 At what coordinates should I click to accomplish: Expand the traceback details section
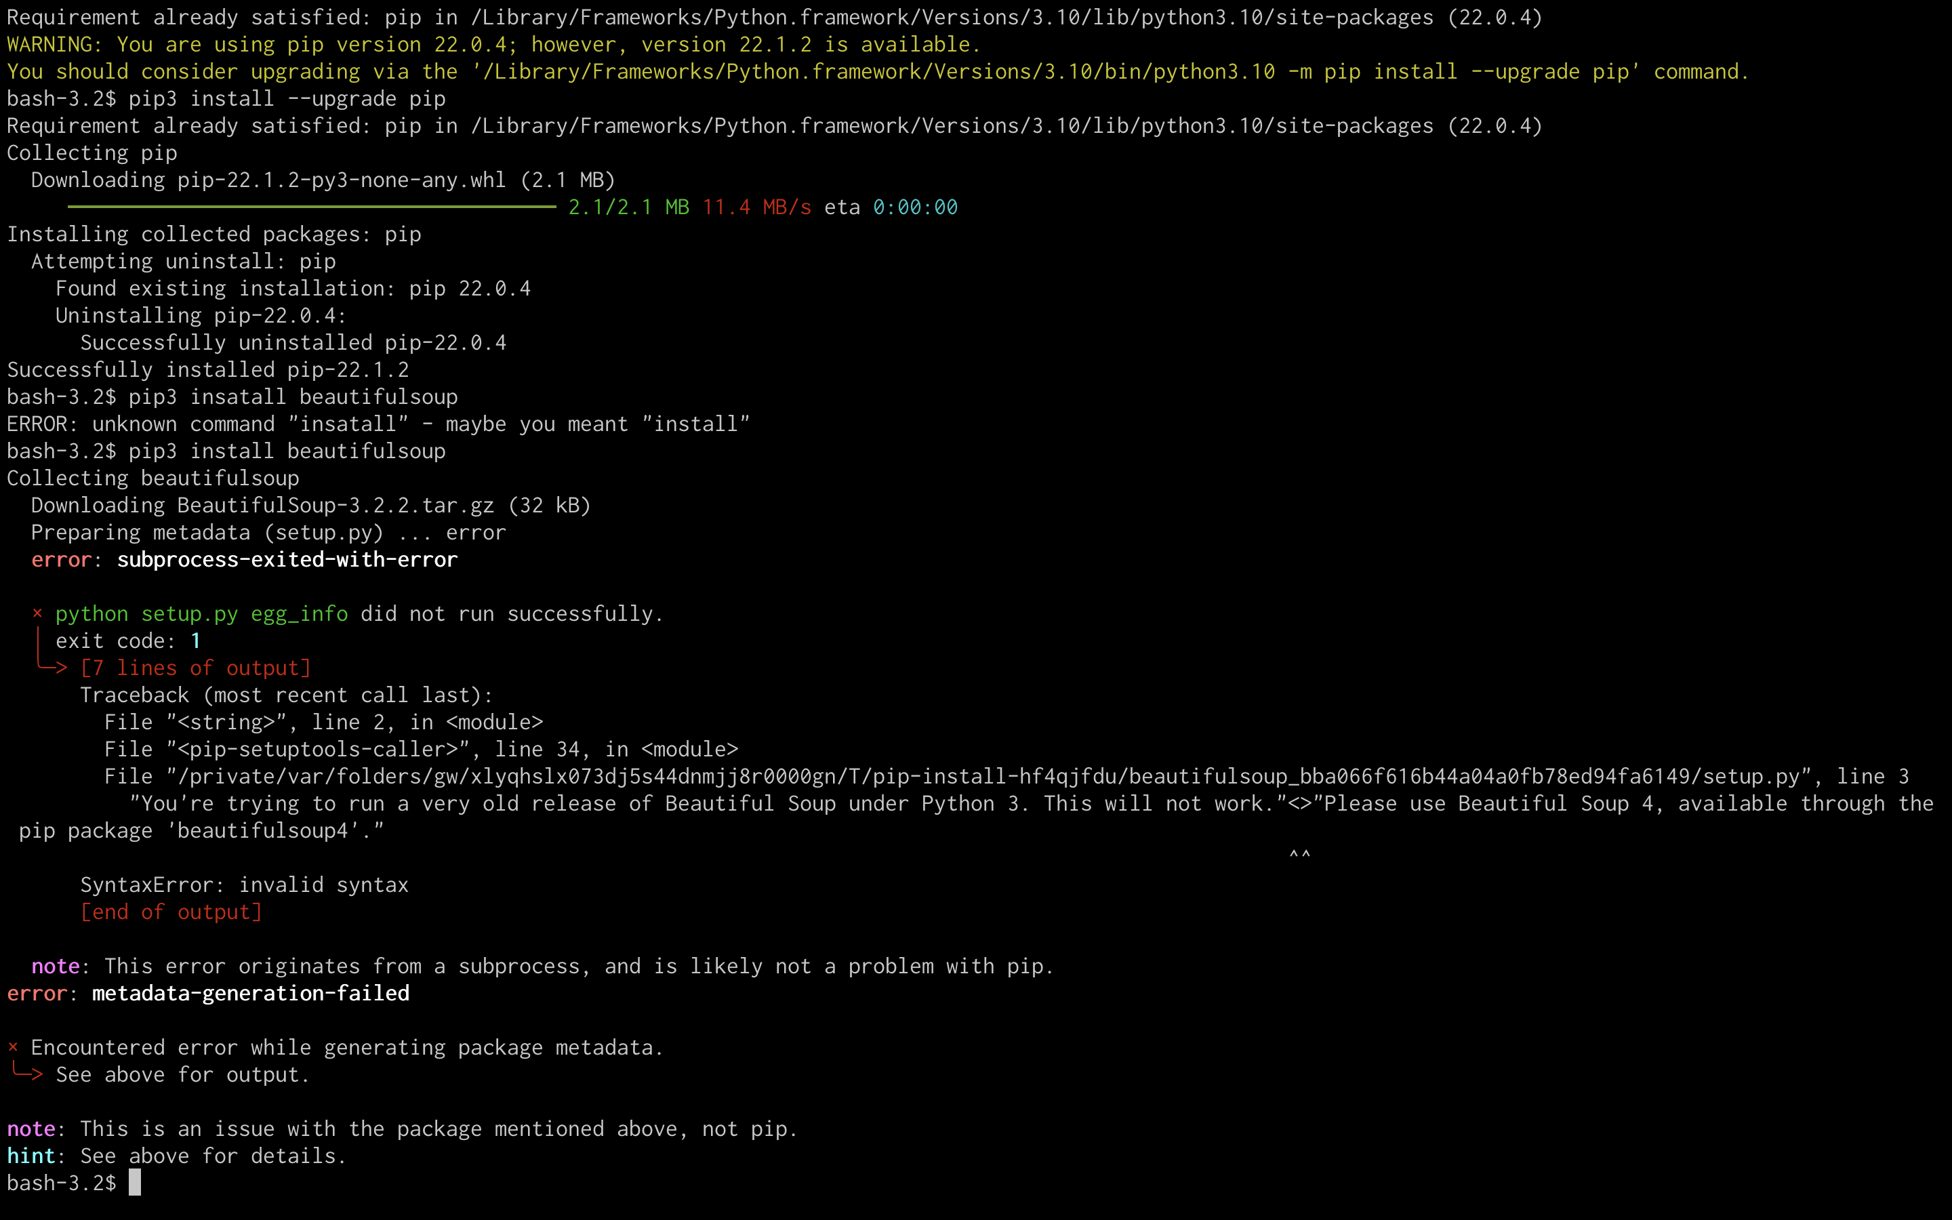(194, 668)
